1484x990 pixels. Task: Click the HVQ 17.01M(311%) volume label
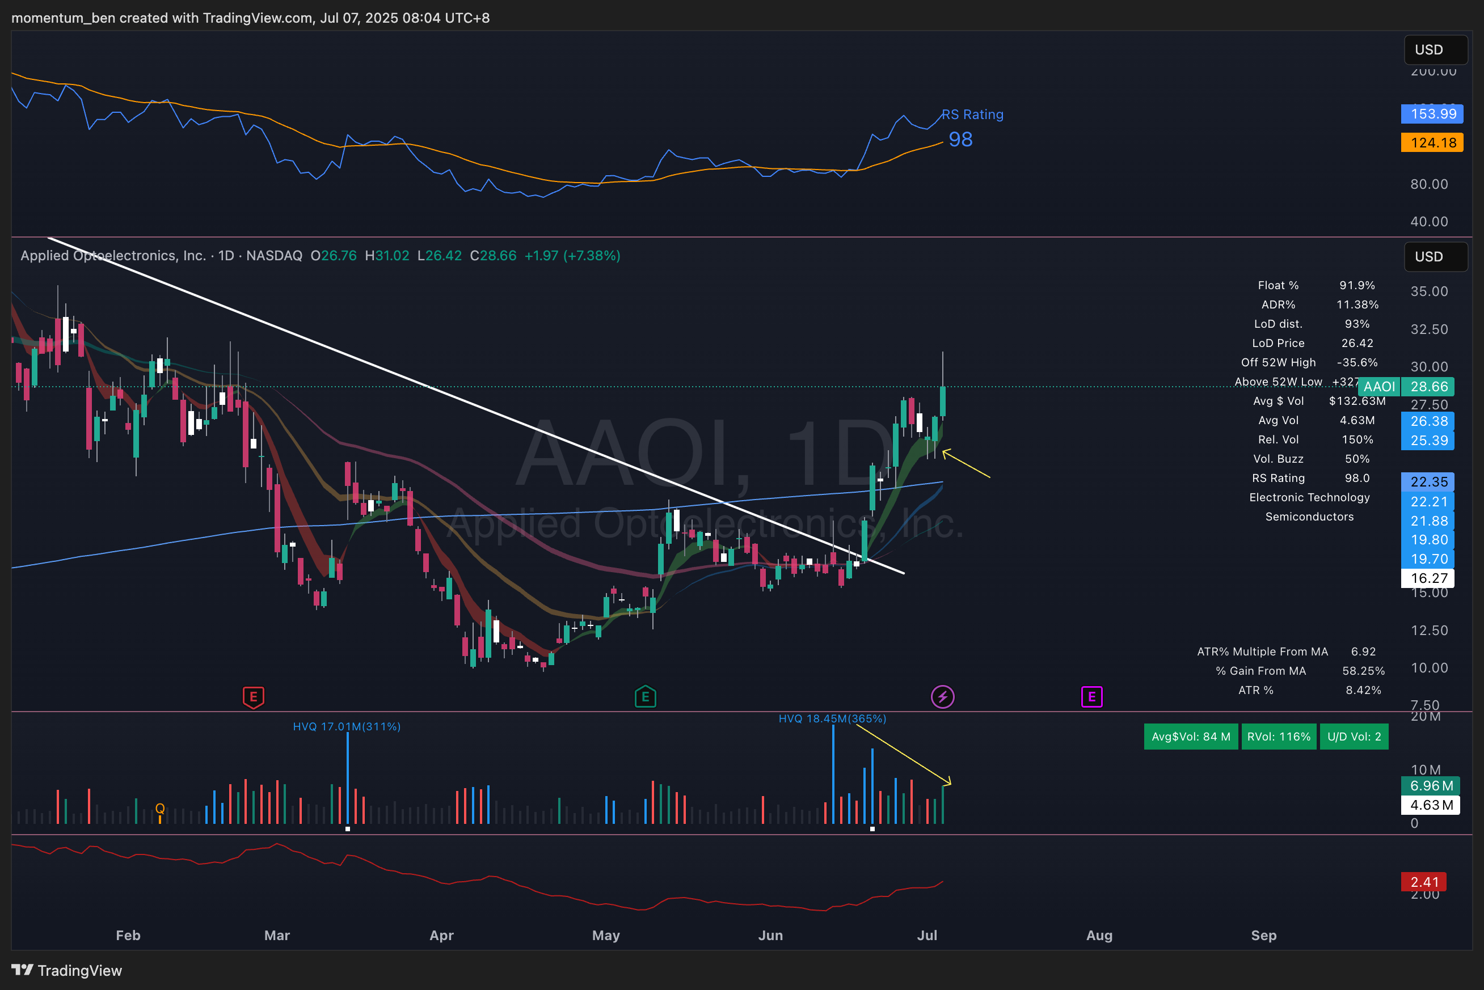tap(347, 727)
